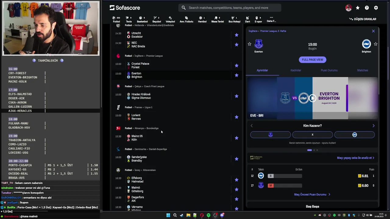Go to next Kim Kazanır poll

pos(374,126)
